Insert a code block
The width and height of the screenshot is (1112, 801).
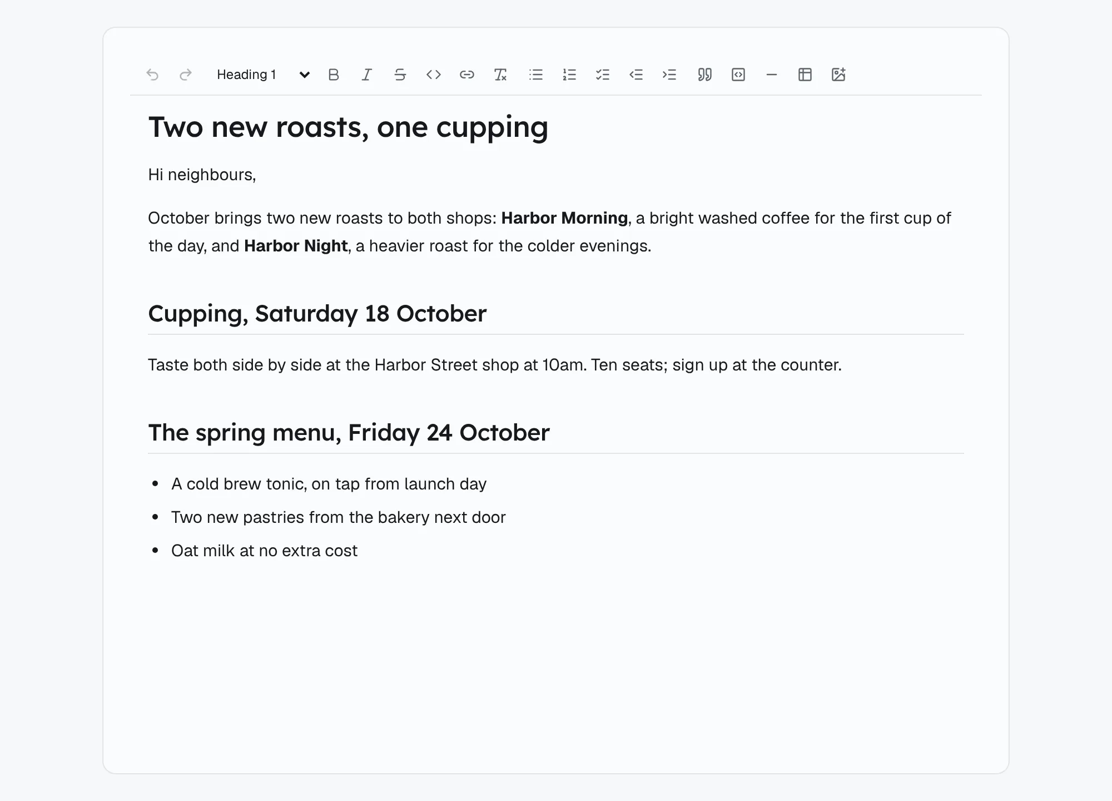(x=738, y=75)
